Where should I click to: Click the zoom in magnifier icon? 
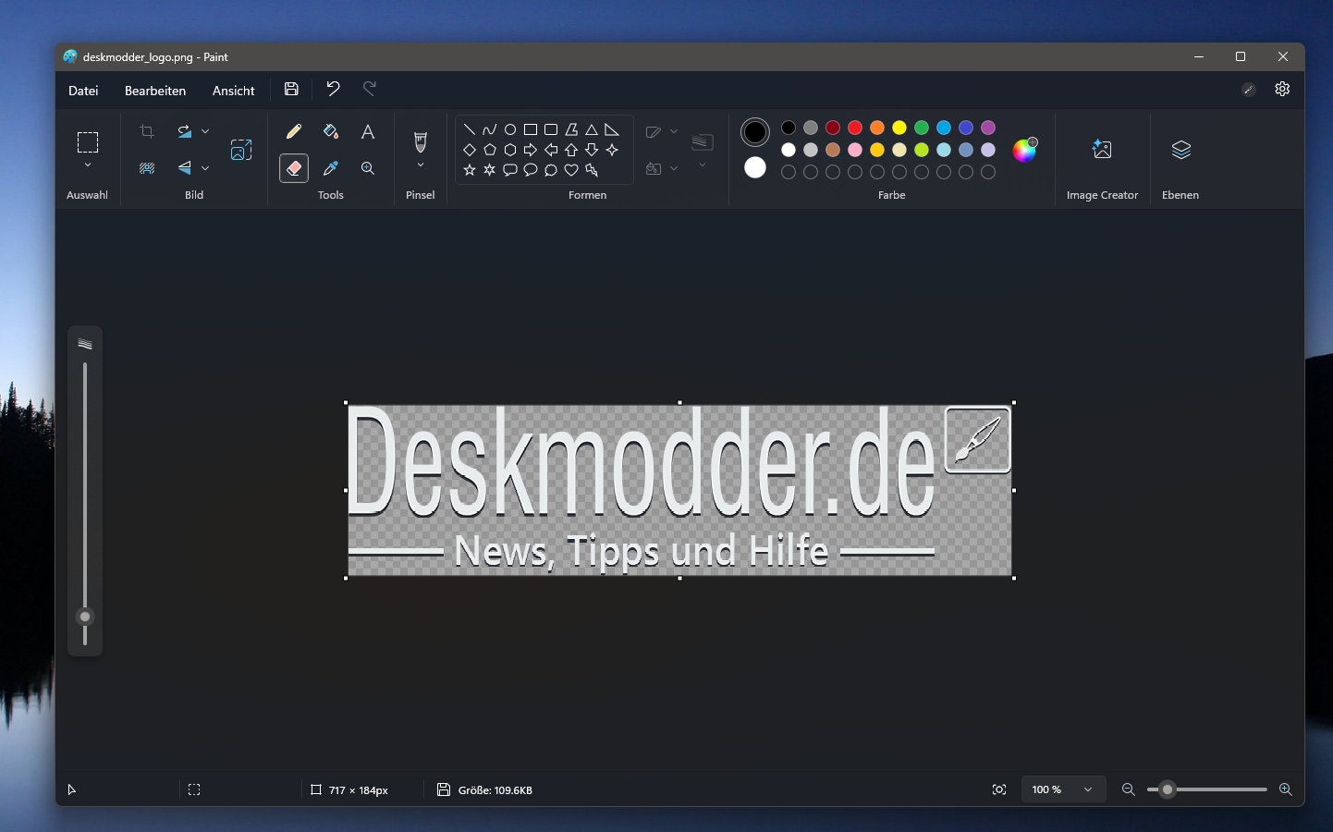point(1285,789)
